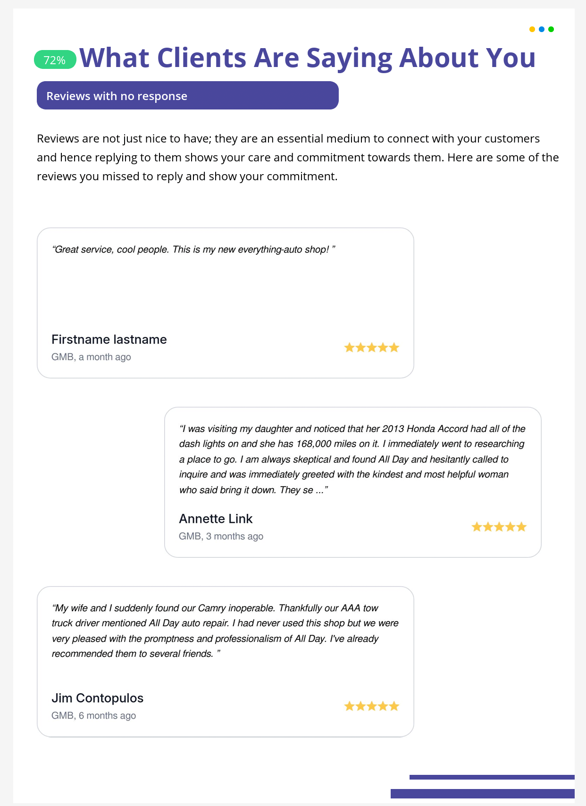Click the blue dot in top corner
This screenshot has height=806, width=586.
tap(542, 29)
